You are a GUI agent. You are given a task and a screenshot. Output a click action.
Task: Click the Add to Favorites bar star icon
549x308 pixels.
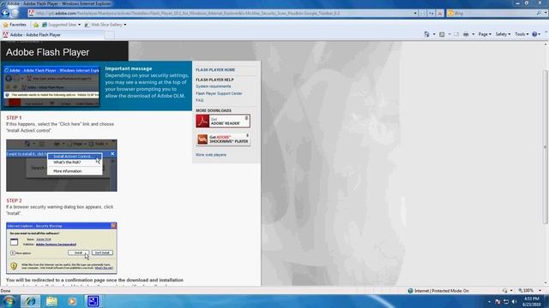tap(36, 25)
